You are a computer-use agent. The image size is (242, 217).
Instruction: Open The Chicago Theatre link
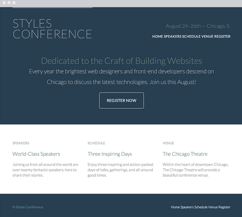(x=185, y=154)
